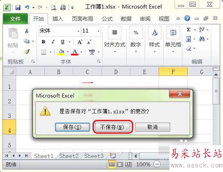Minimize the ribbon with caret icon

point(178,19)
